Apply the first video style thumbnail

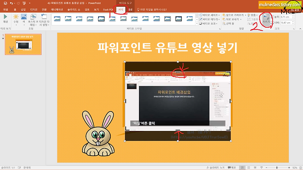pyautogui.click(x=57, y=19)
